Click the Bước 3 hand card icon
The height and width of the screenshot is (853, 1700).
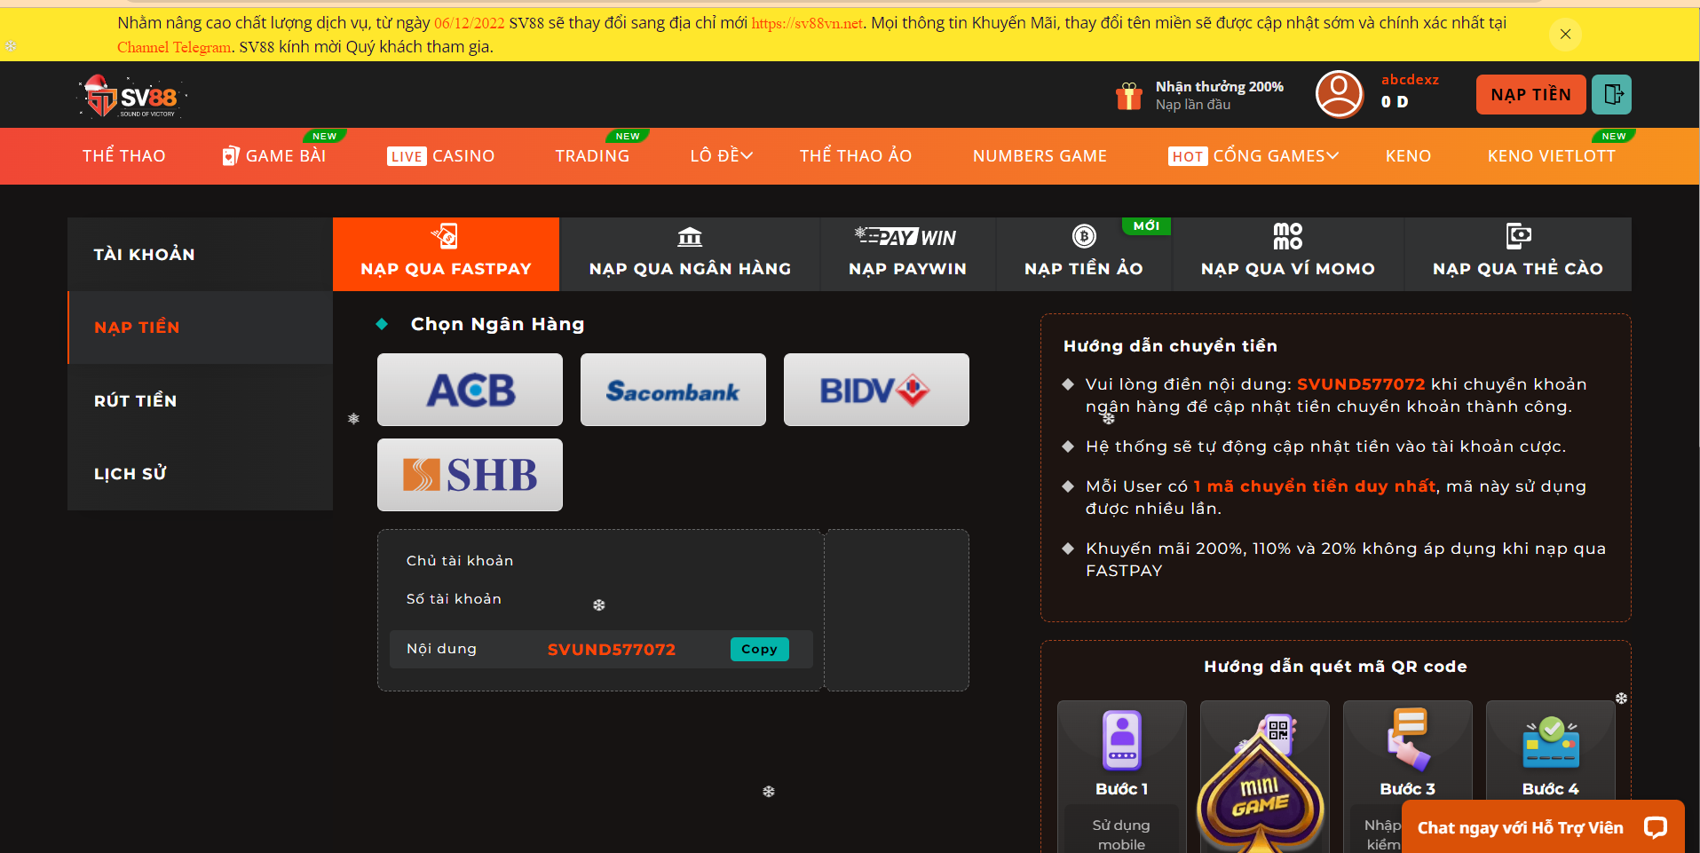point(1408,738)
